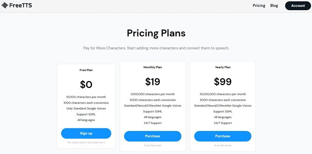
Task: Click Auto Renewal text under Monthly Plan
Action: point(152,145)
